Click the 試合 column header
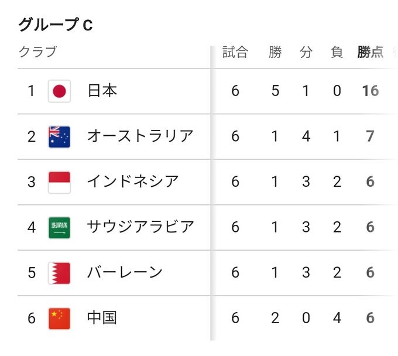398x356 pixels. pyautogui.click(x=235, y=52)
